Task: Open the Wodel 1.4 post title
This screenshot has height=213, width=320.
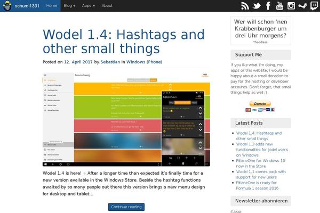Action: click(x=124, y=42)
